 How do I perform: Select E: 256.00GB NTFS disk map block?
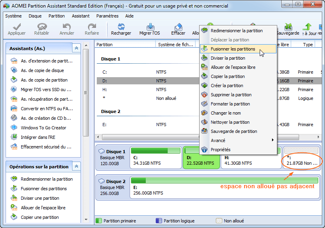[x=225, y=188]
